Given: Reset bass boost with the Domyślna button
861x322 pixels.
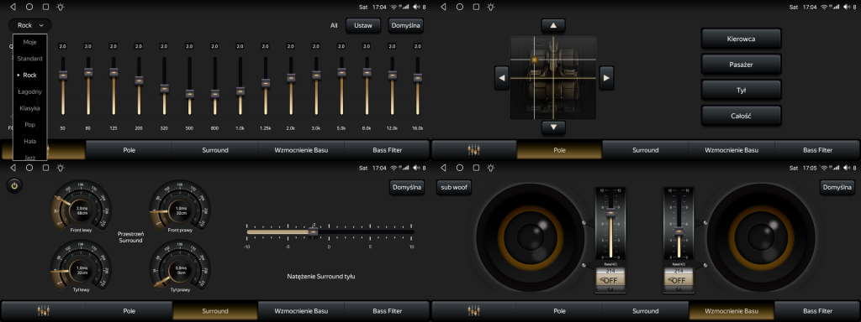Looking at the screenshot, I should [837, 187].
